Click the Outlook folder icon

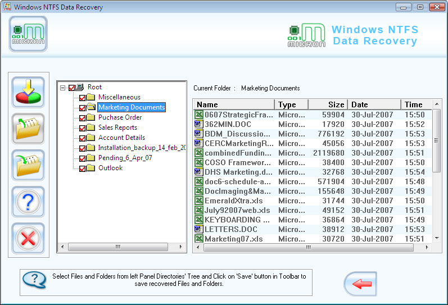(x=91, y=168)
